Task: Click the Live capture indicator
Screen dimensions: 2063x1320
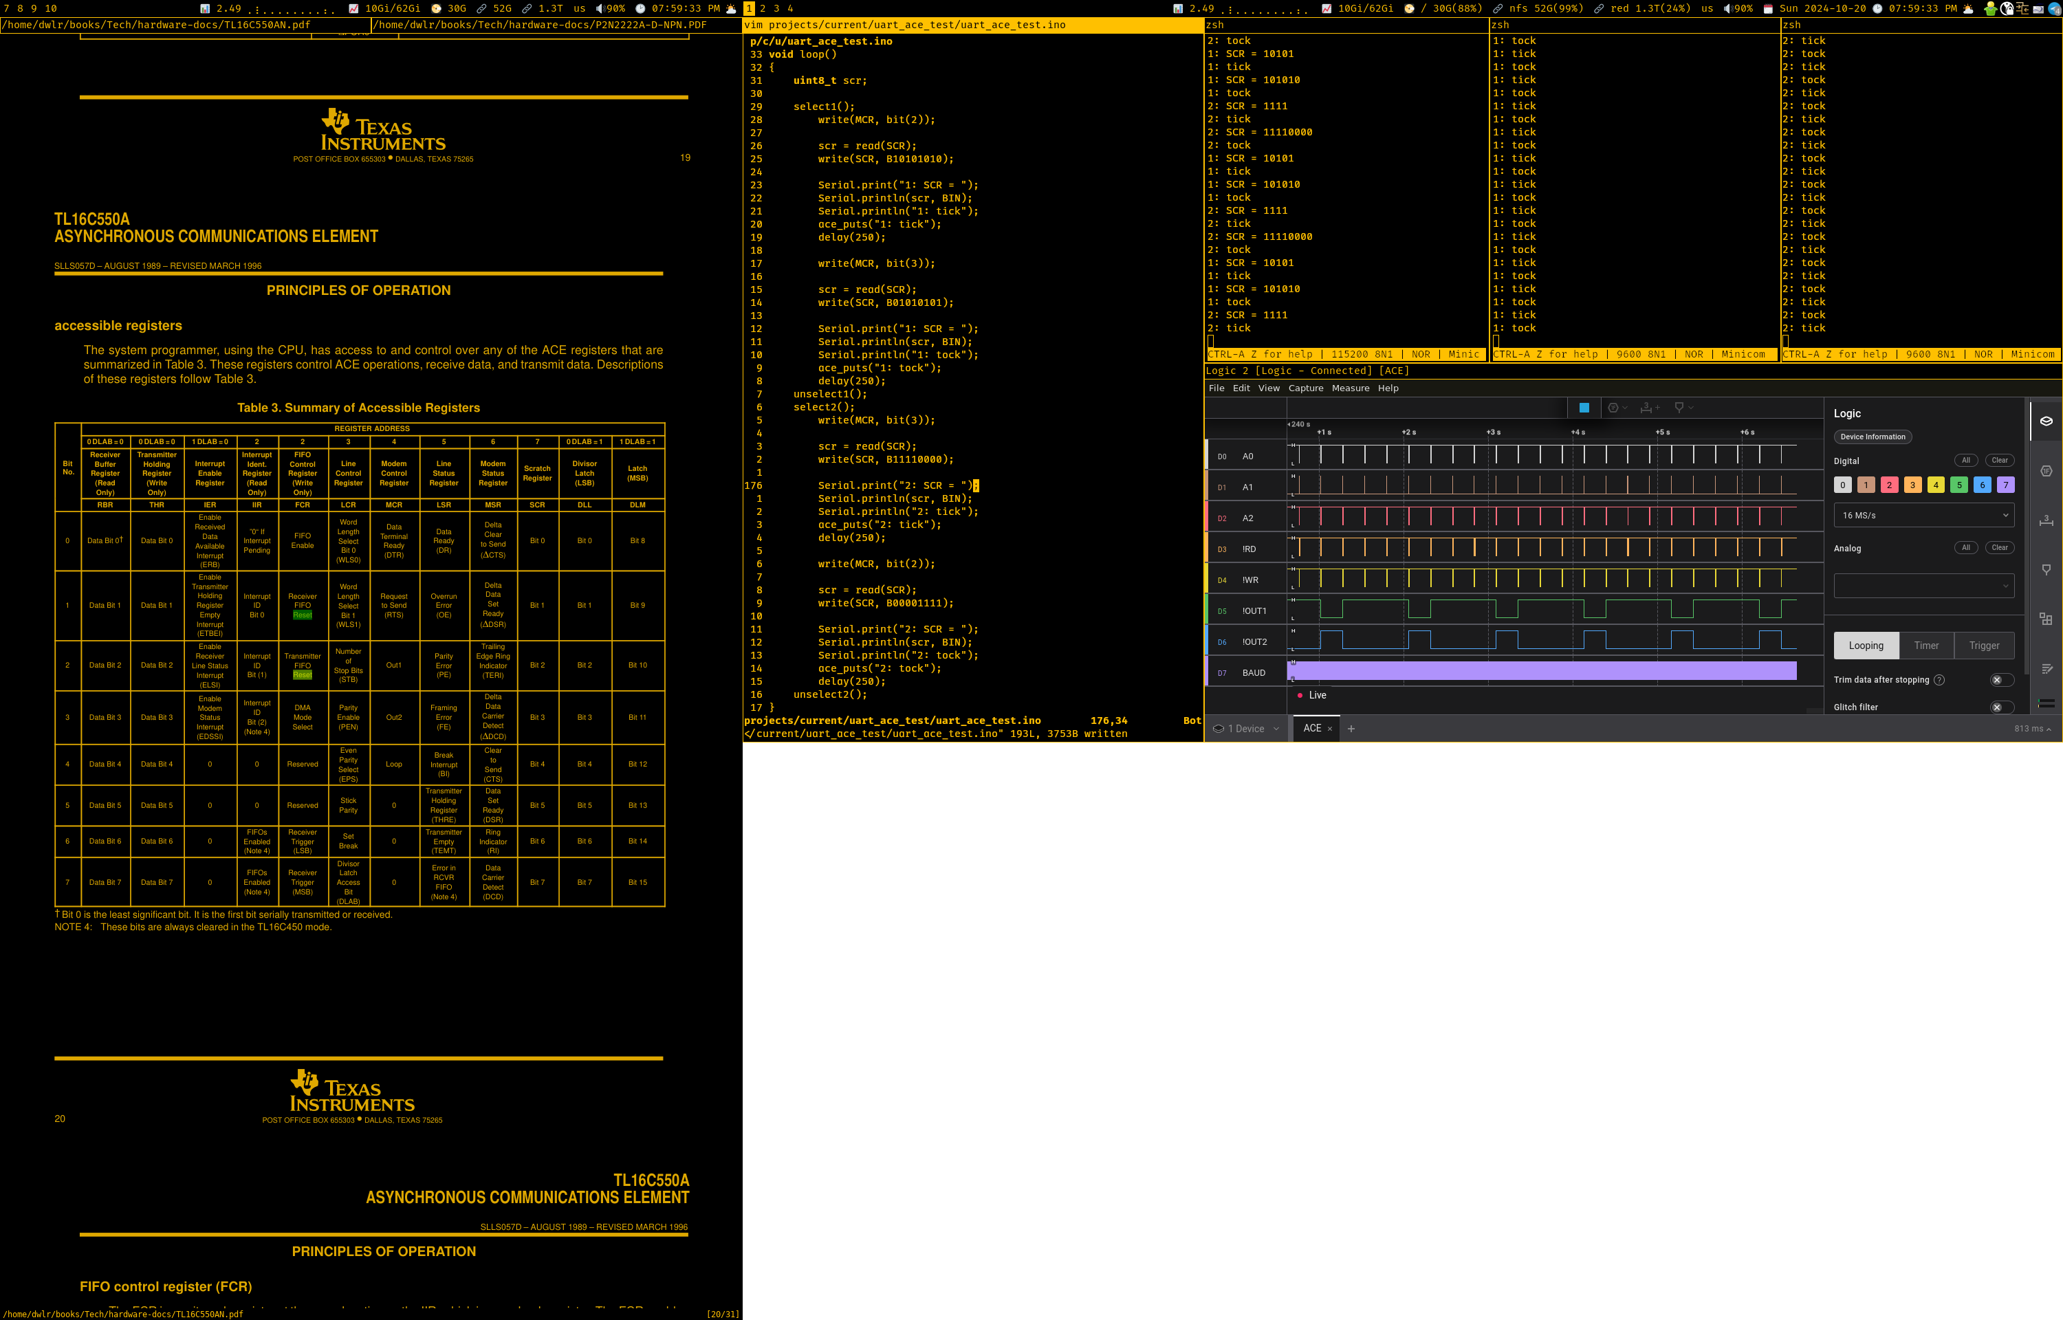Action: 1312,695
